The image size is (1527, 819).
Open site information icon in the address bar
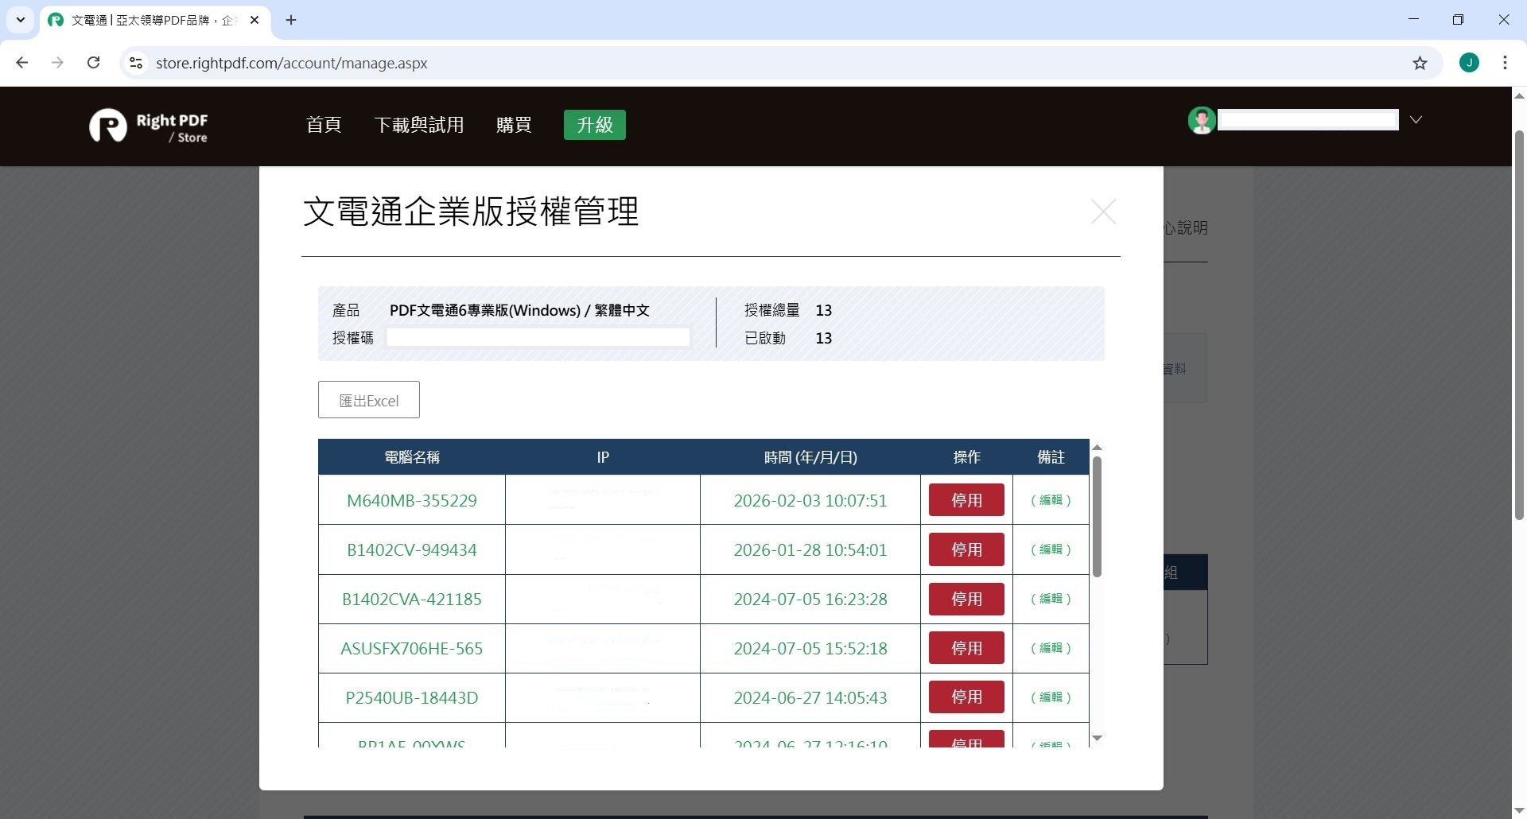pyautogui.click(x=136, y=63)
